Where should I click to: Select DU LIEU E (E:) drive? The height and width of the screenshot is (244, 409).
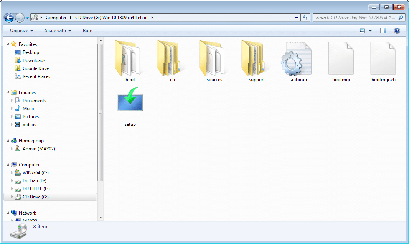36,189
